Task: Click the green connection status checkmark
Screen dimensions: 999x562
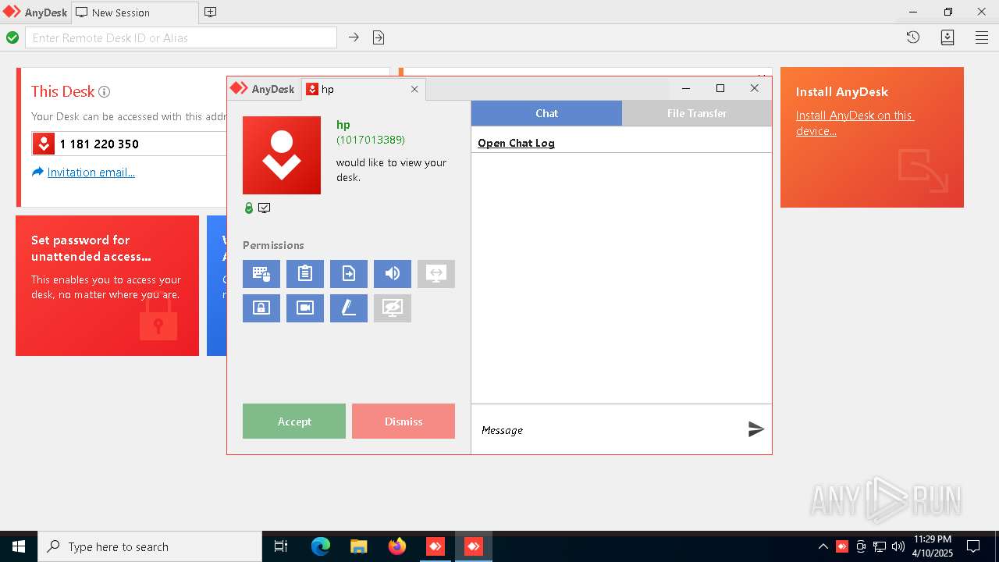Action: tap(12, 37)
